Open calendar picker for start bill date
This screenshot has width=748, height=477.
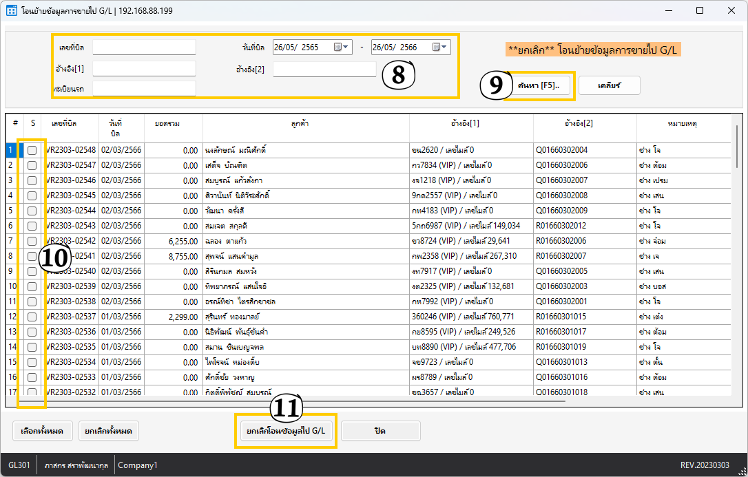[337, 47]
